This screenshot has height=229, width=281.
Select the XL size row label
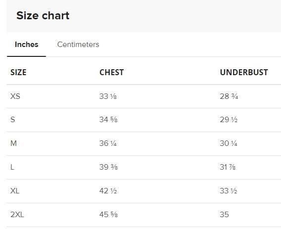coord(15,191)
